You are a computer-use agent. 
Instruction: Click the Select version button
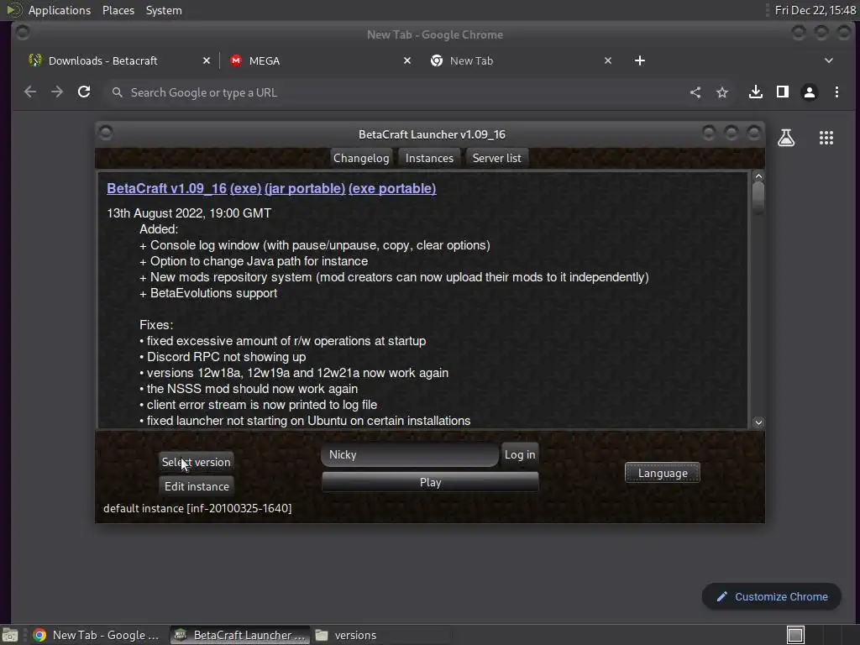[196, 462]
